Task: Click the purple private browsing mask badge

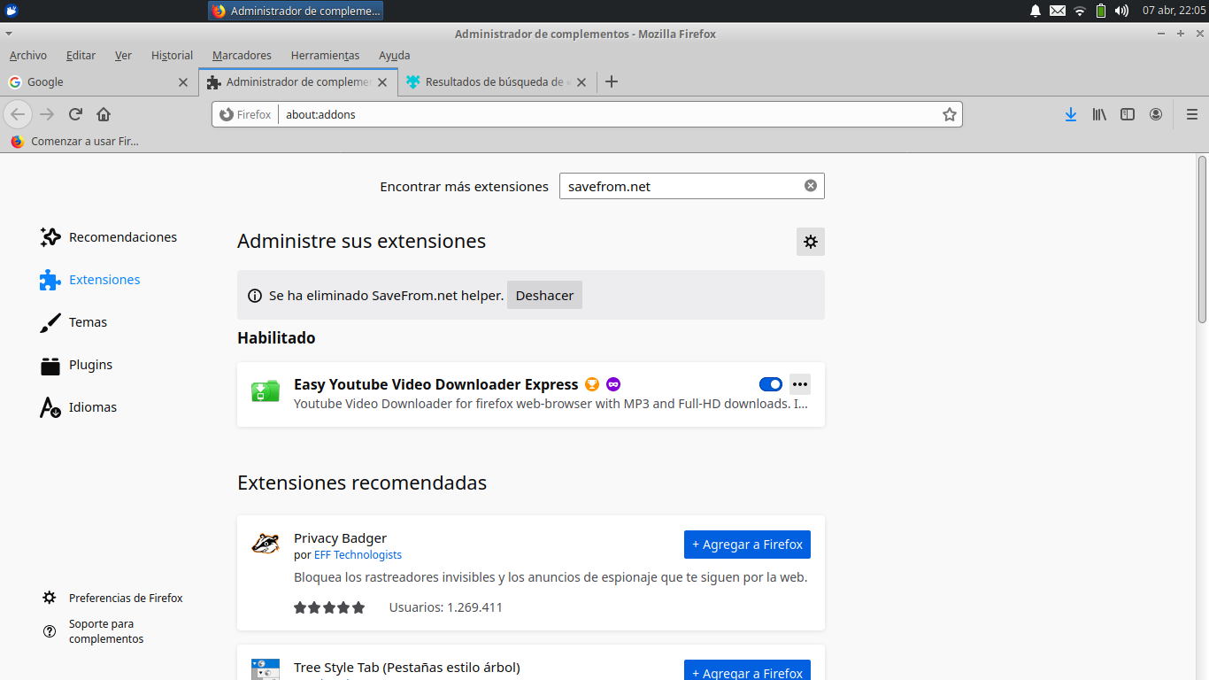Action: point(613,384)
